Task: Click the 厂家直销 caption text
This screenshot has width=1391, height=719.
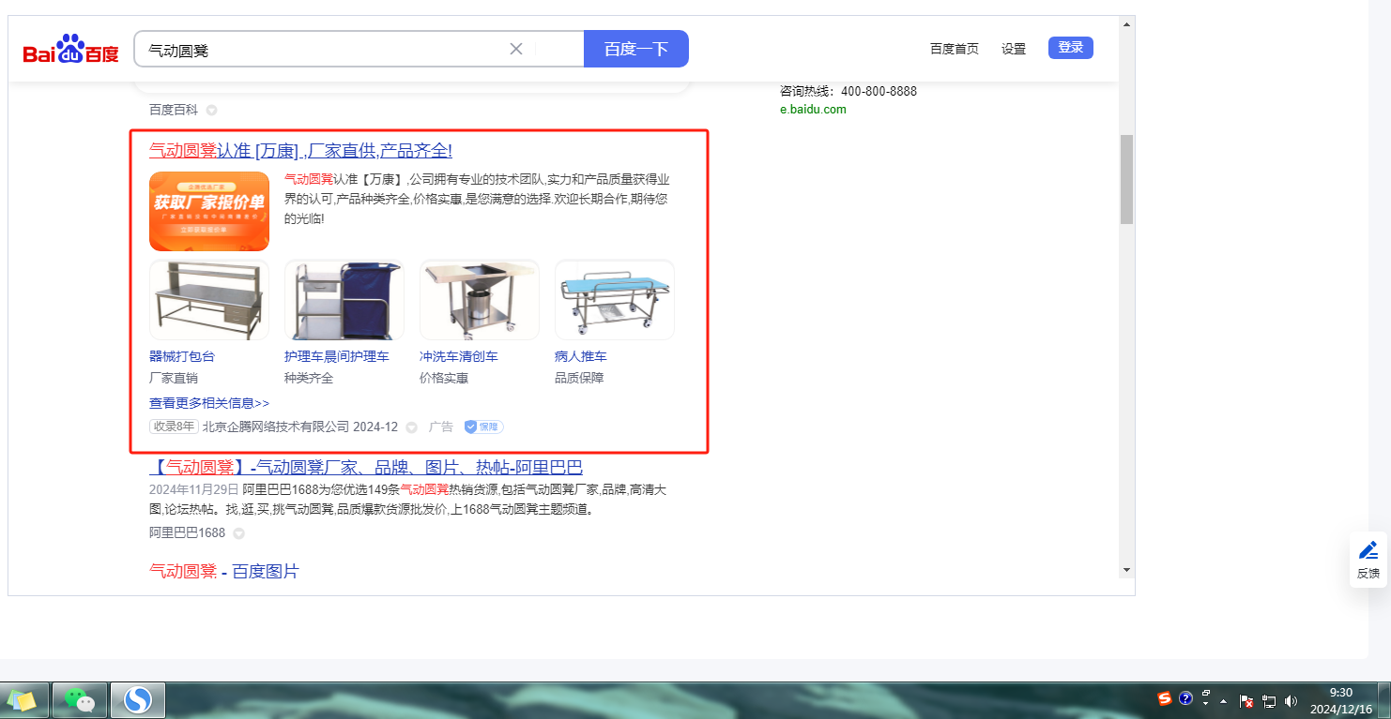Action: point(174,378)
